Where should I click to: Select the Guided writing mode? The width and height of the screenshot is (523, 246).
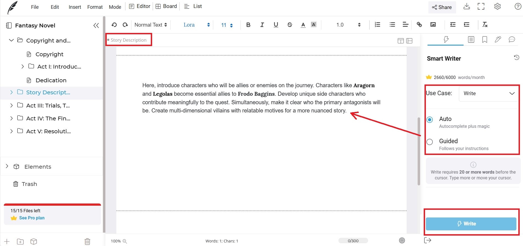click(x=429, y=142)
